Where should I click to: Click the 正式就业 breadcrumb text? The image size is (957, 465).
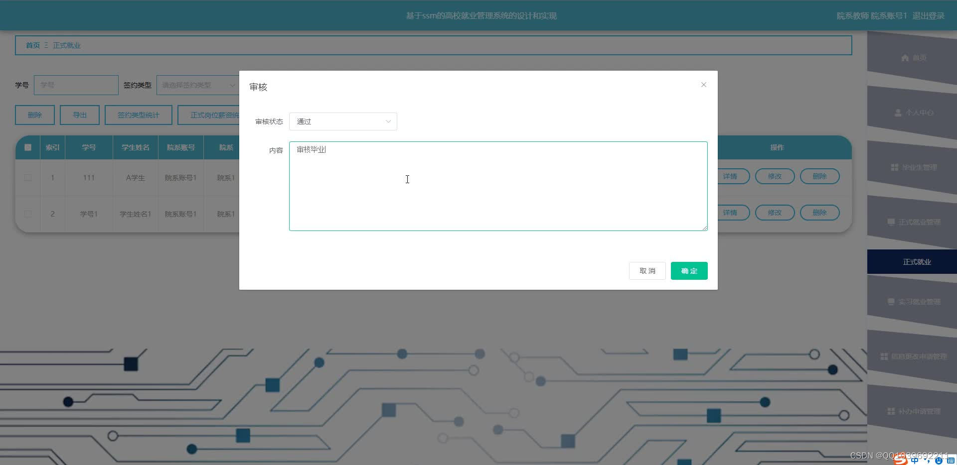click(x=67, y=45)
